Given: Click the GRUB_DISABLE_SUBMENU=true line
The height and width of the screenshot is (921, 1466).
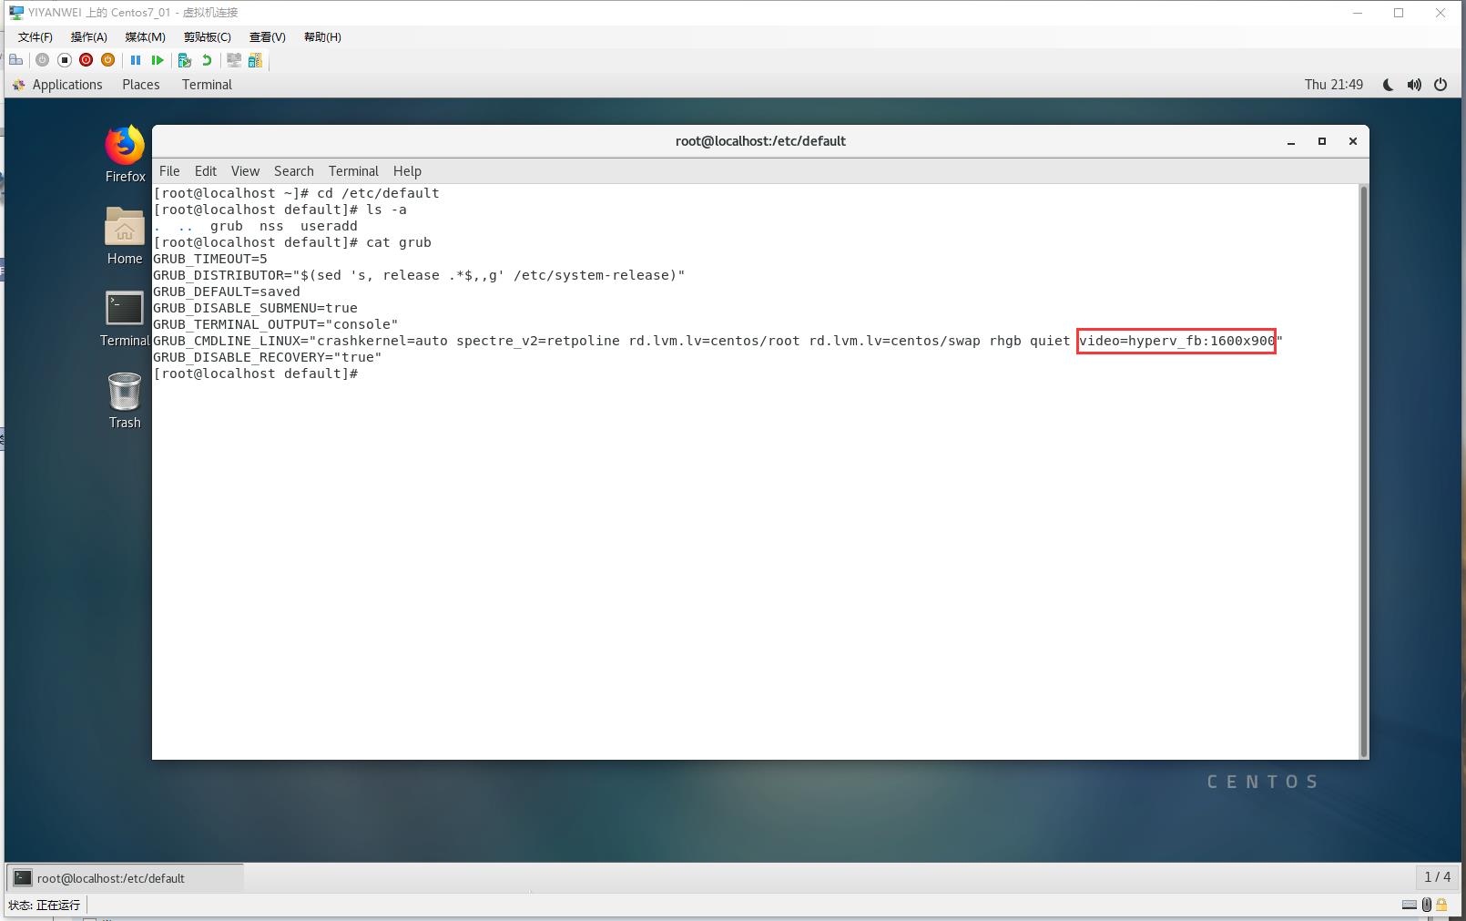Looking at the screenshot, I should pyautogui.click(x=255, y=308).
